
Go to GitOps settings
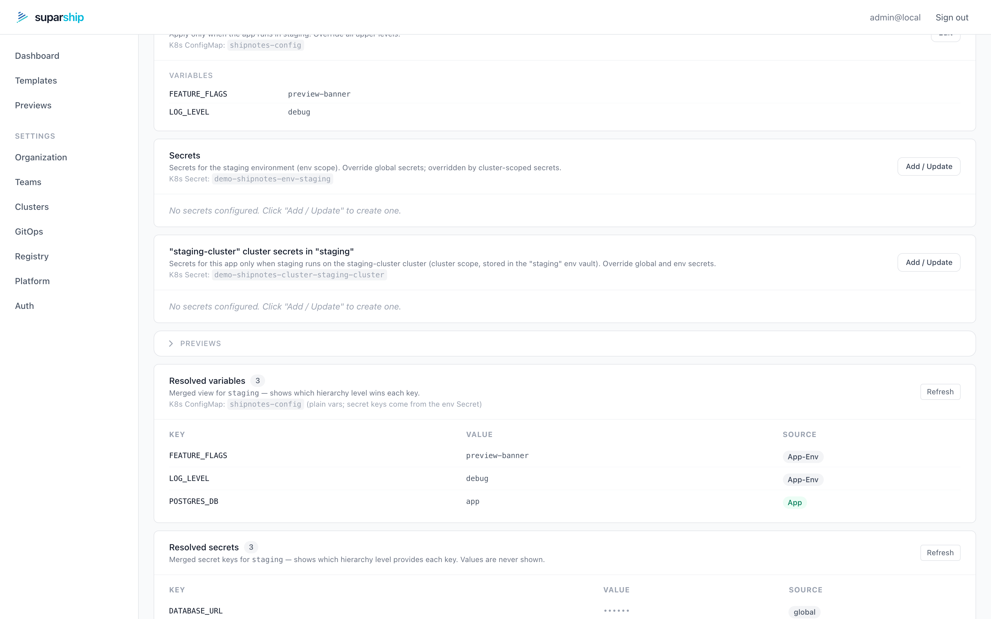[x=29, y=232]
